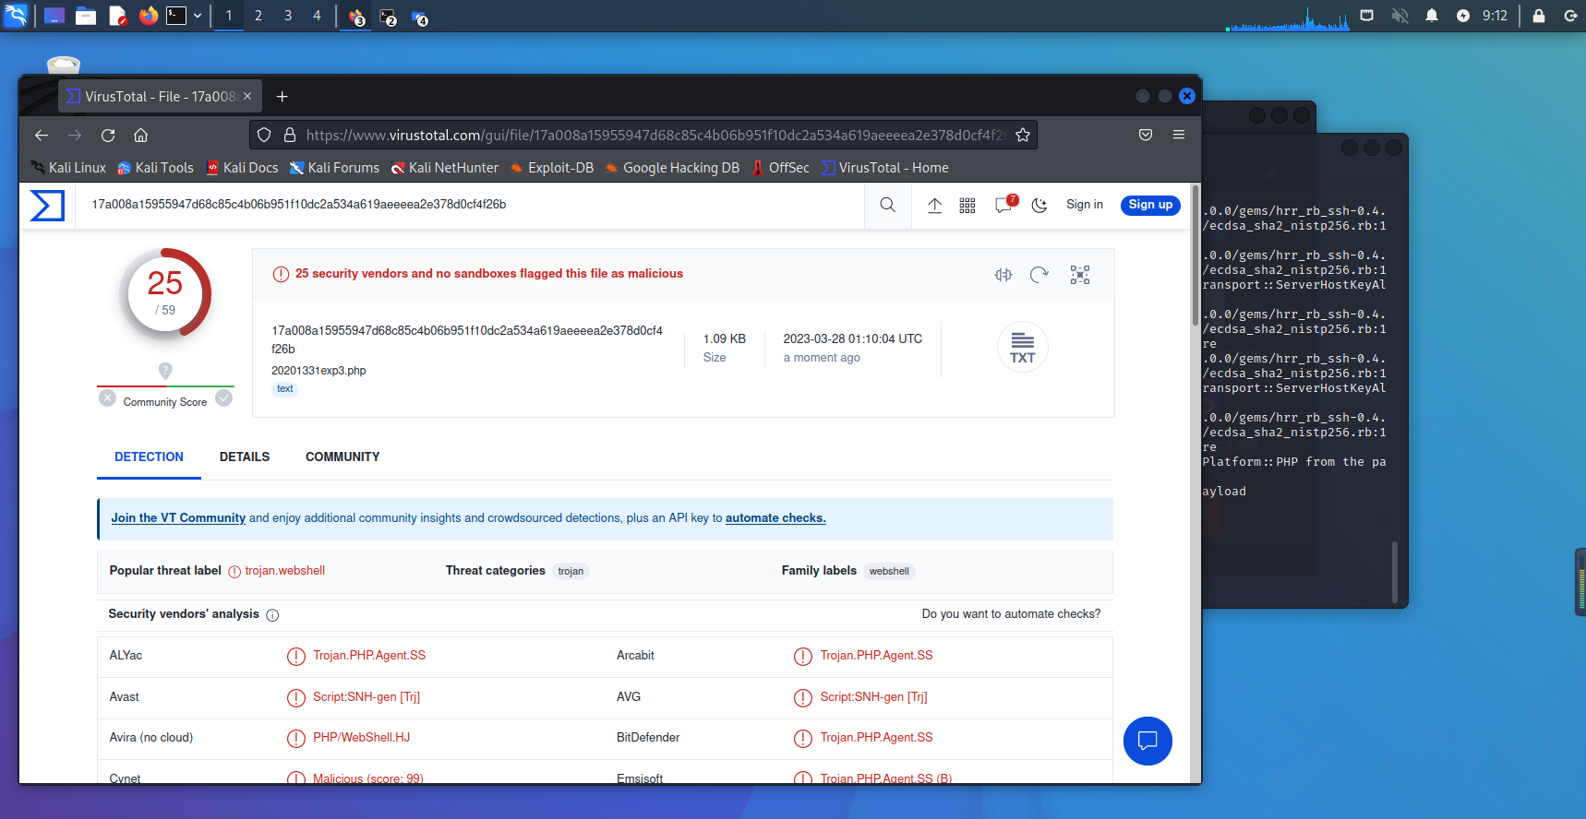Click the terminal window scrollbar
Image resolution: width=1586 pixels, height=819 pixels.
(1394, 572)
